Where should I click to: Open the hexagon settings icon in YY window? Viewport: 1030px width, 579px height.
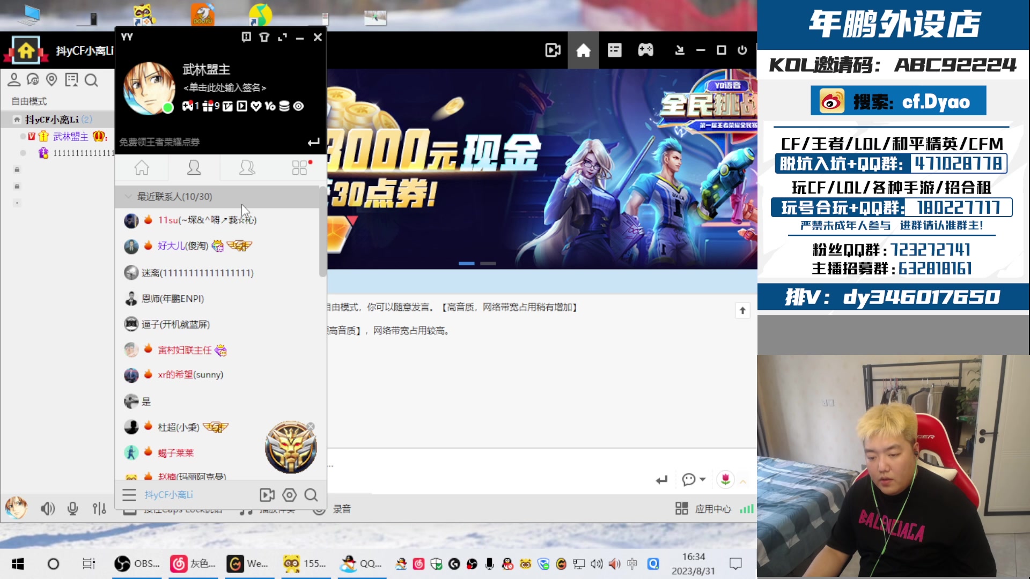(289, 495)
